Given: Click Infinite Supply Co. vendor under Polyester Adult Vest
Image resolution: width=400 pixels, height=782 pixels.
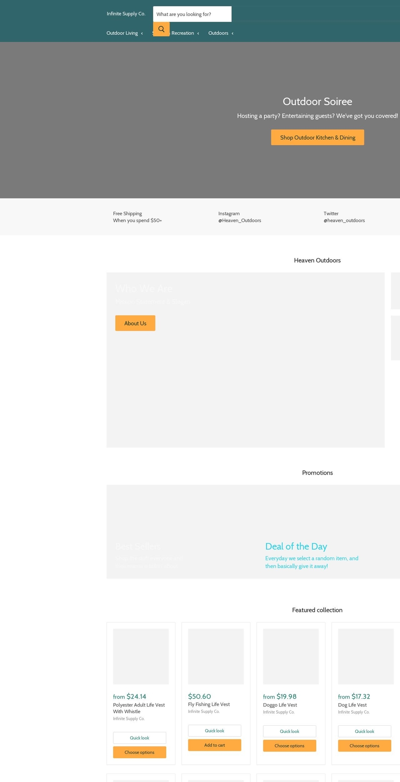Looking at the screenshot, I should pyautogui.click(x=129, y=719).
